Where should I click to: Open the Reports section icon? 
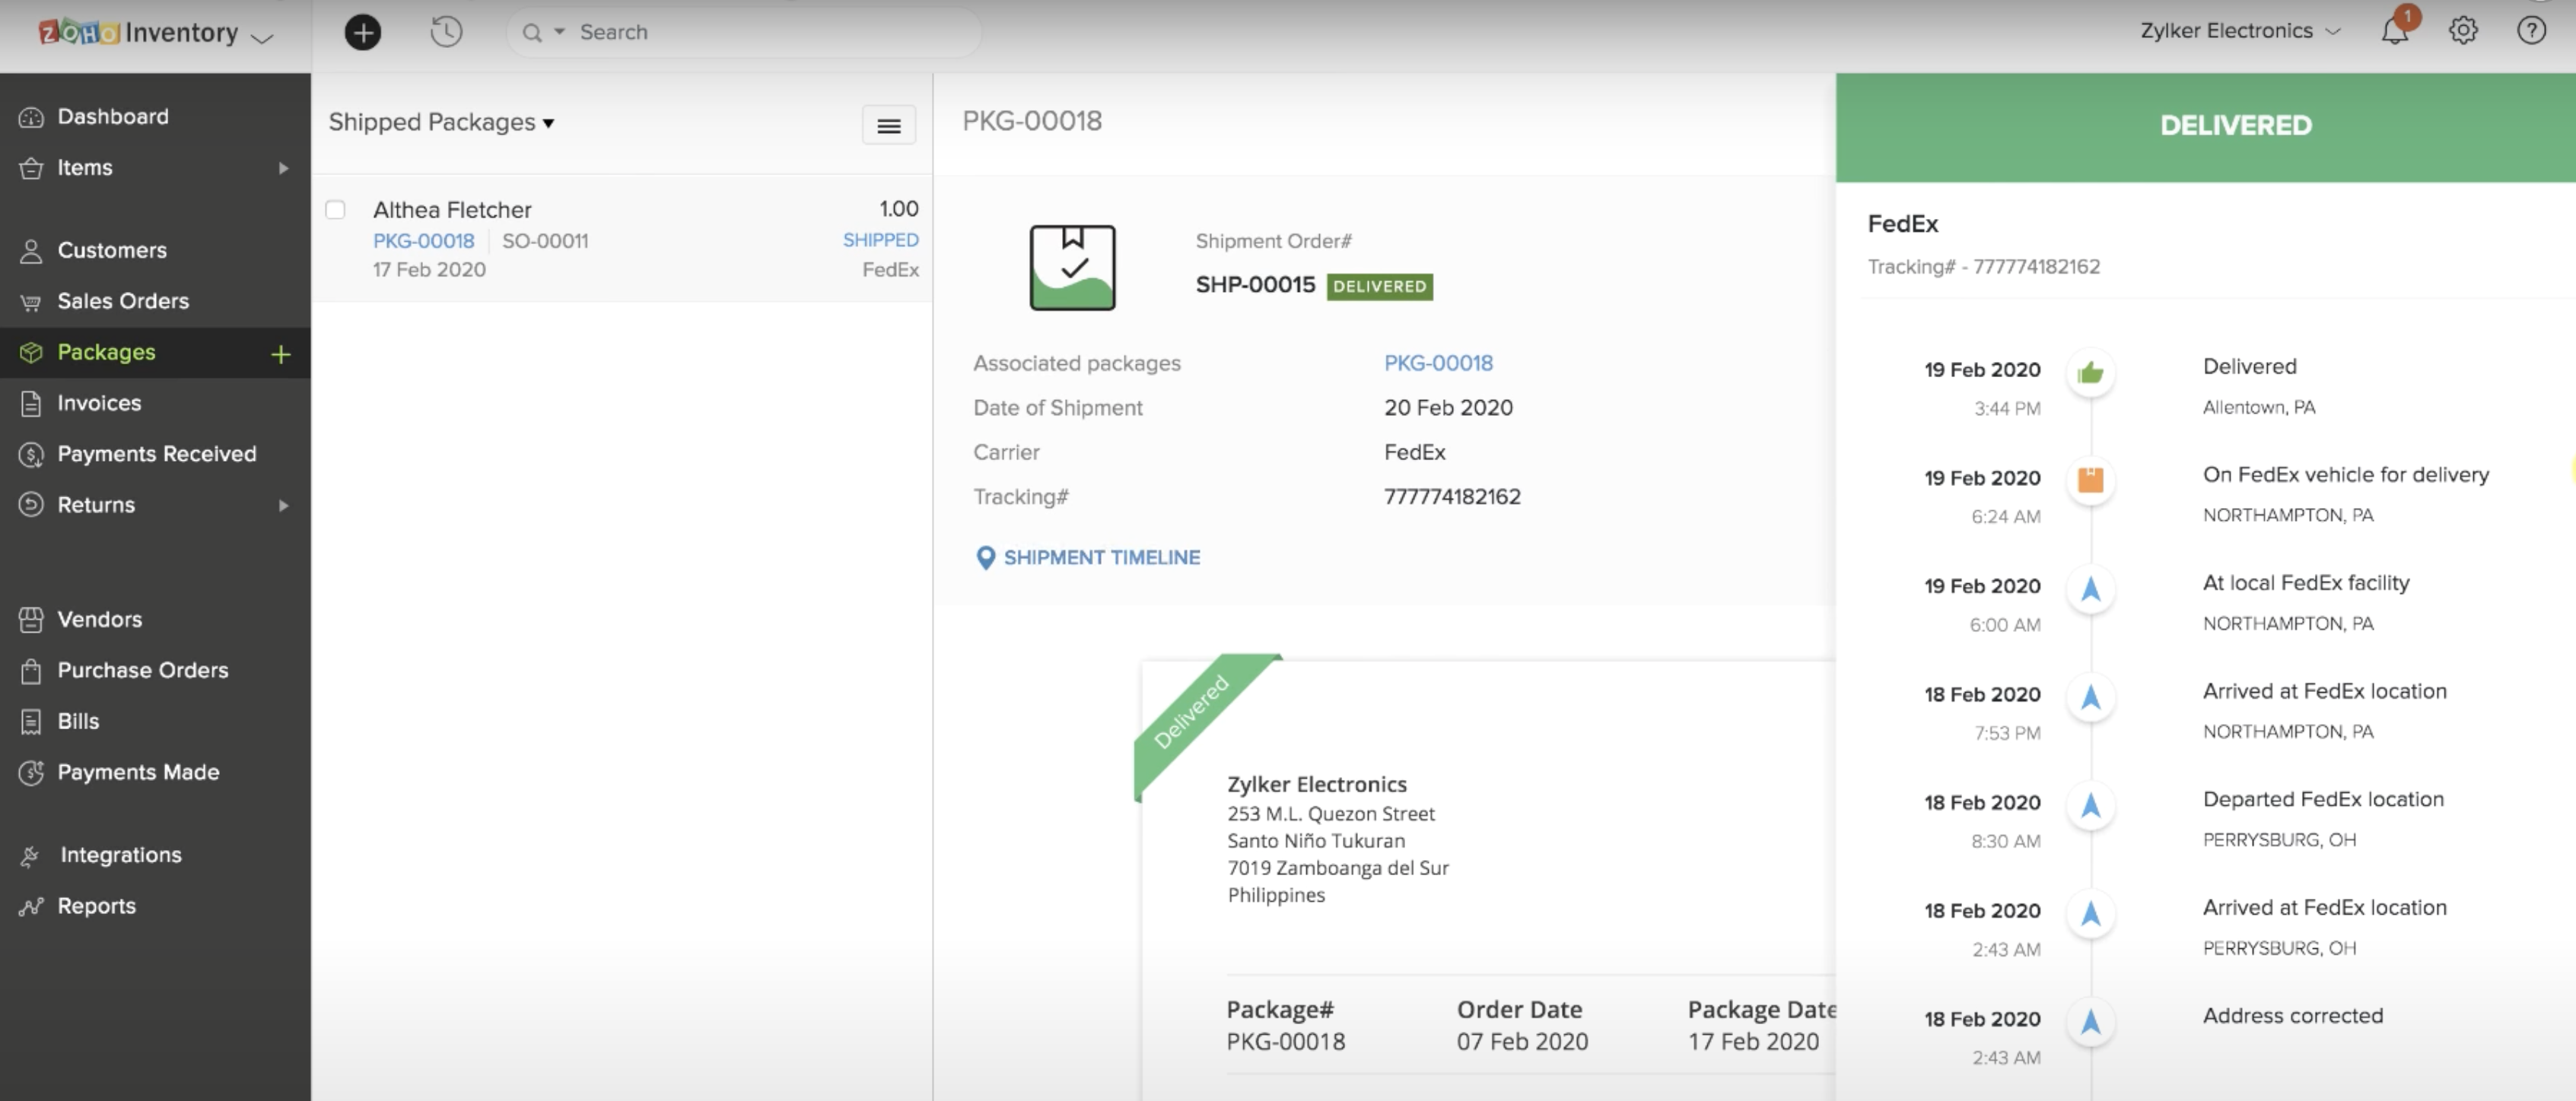click(31, 906)
